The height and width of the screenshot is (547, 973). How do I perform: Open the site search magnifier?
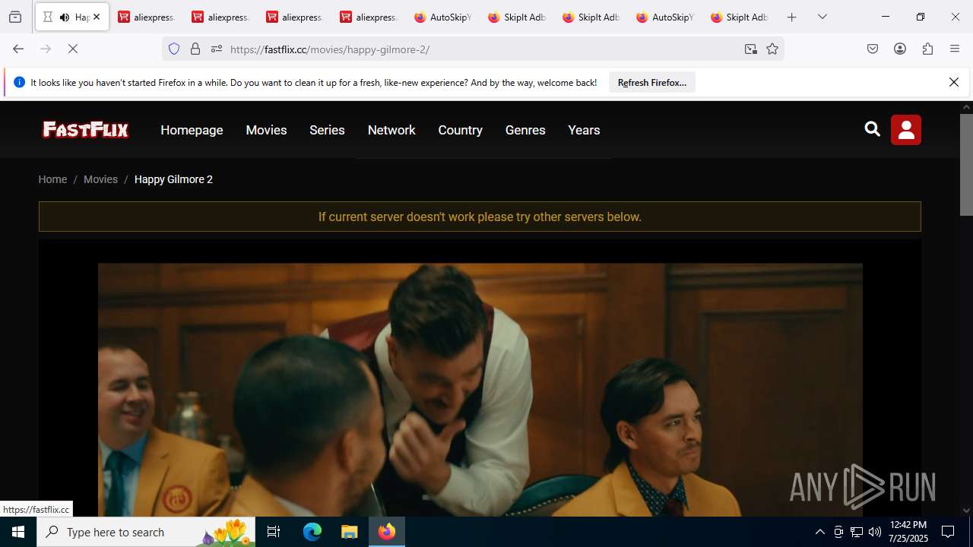click(873, 129)
